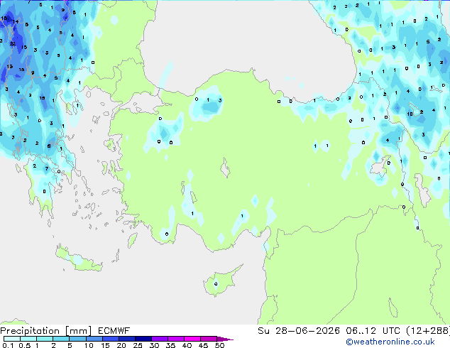Click the 2–5 mm legend color box
Viewport: 450px width, 348px height.
coord(61,339)
